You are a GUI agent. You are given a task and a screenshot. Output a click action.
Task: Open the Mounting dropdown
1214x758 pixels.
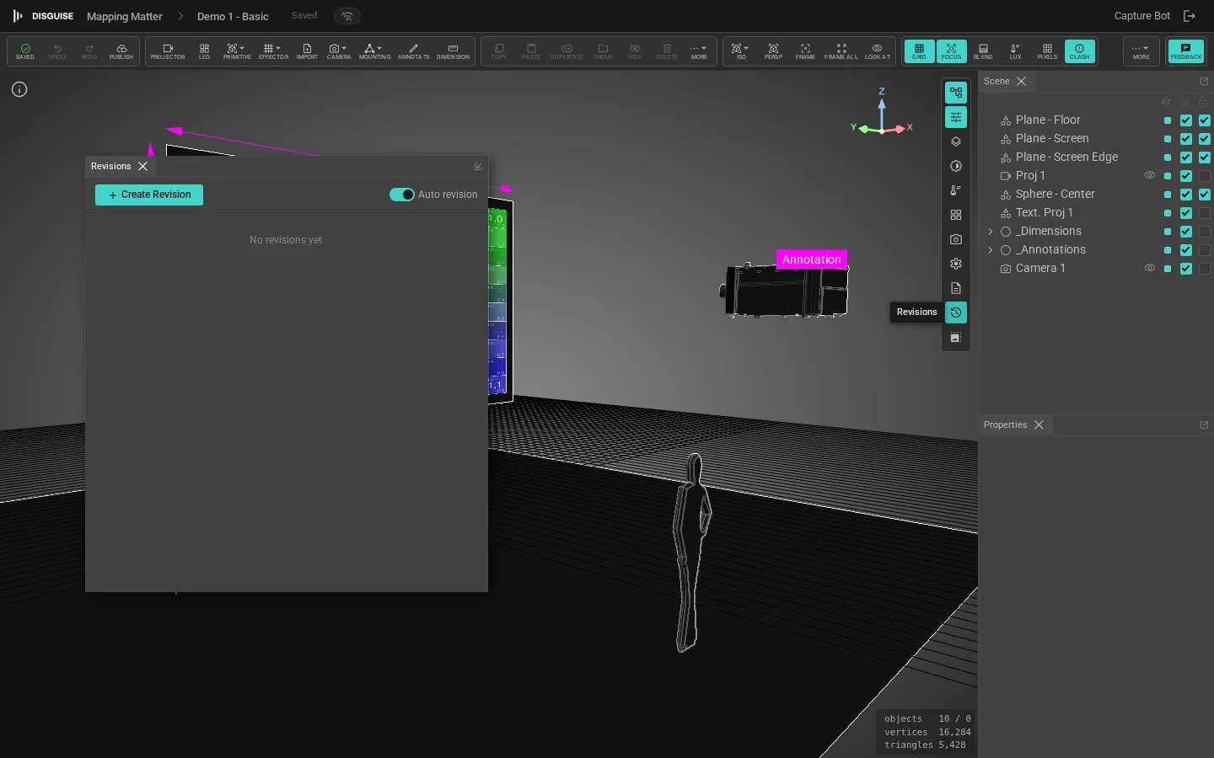tap(374, 51)
